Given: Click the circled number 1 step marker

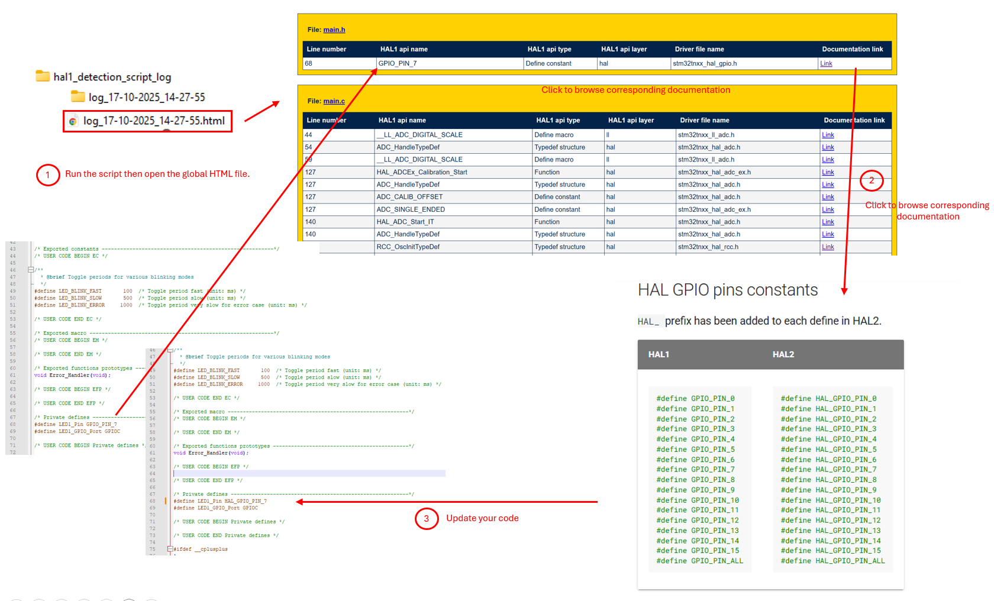Looking at the screenshot, I should pos(48,175).
